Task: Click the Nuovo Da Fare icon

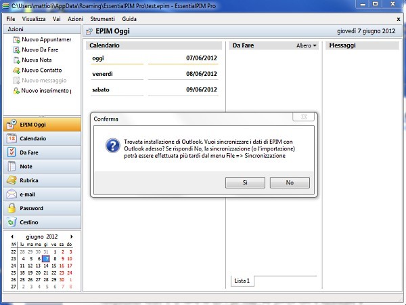Action: coord(16,49)
